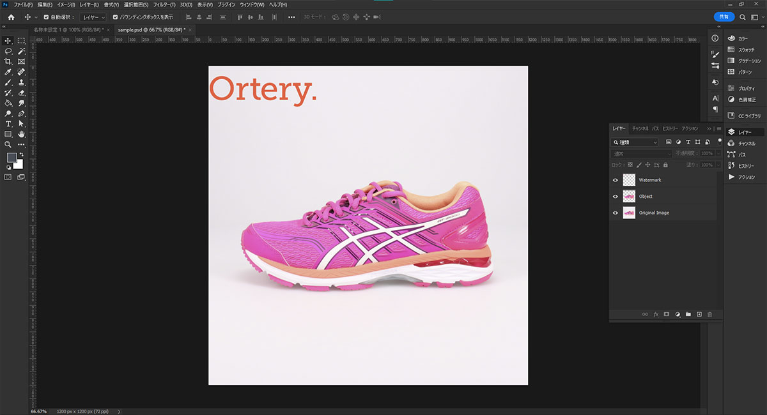Screen dimensions: 767x415
Task: Open the フィルター menu in menu bar
Action: [164, 4]
